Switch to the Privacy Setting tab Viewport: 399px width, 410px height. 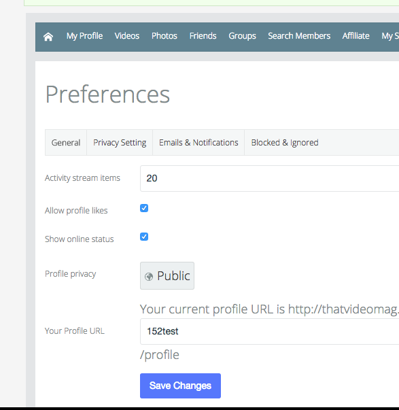[x=120, y=143]
